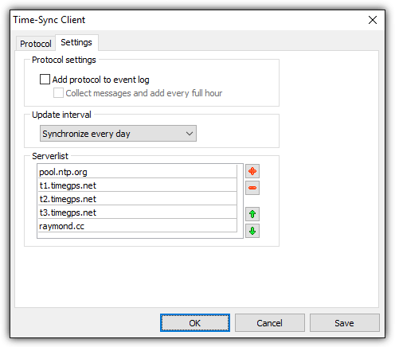
Task: Add a server with the red plus icon
Action: click(252, 171)
